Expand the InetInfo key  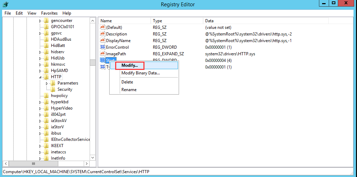pyautogui.click(x=40, y=158)
